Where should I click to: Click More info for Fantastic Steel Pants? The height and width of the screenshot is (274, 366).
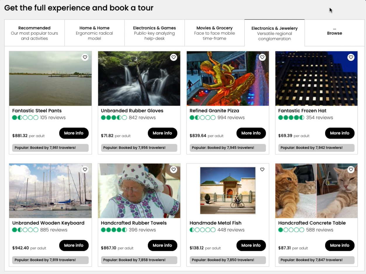[74, 133]
